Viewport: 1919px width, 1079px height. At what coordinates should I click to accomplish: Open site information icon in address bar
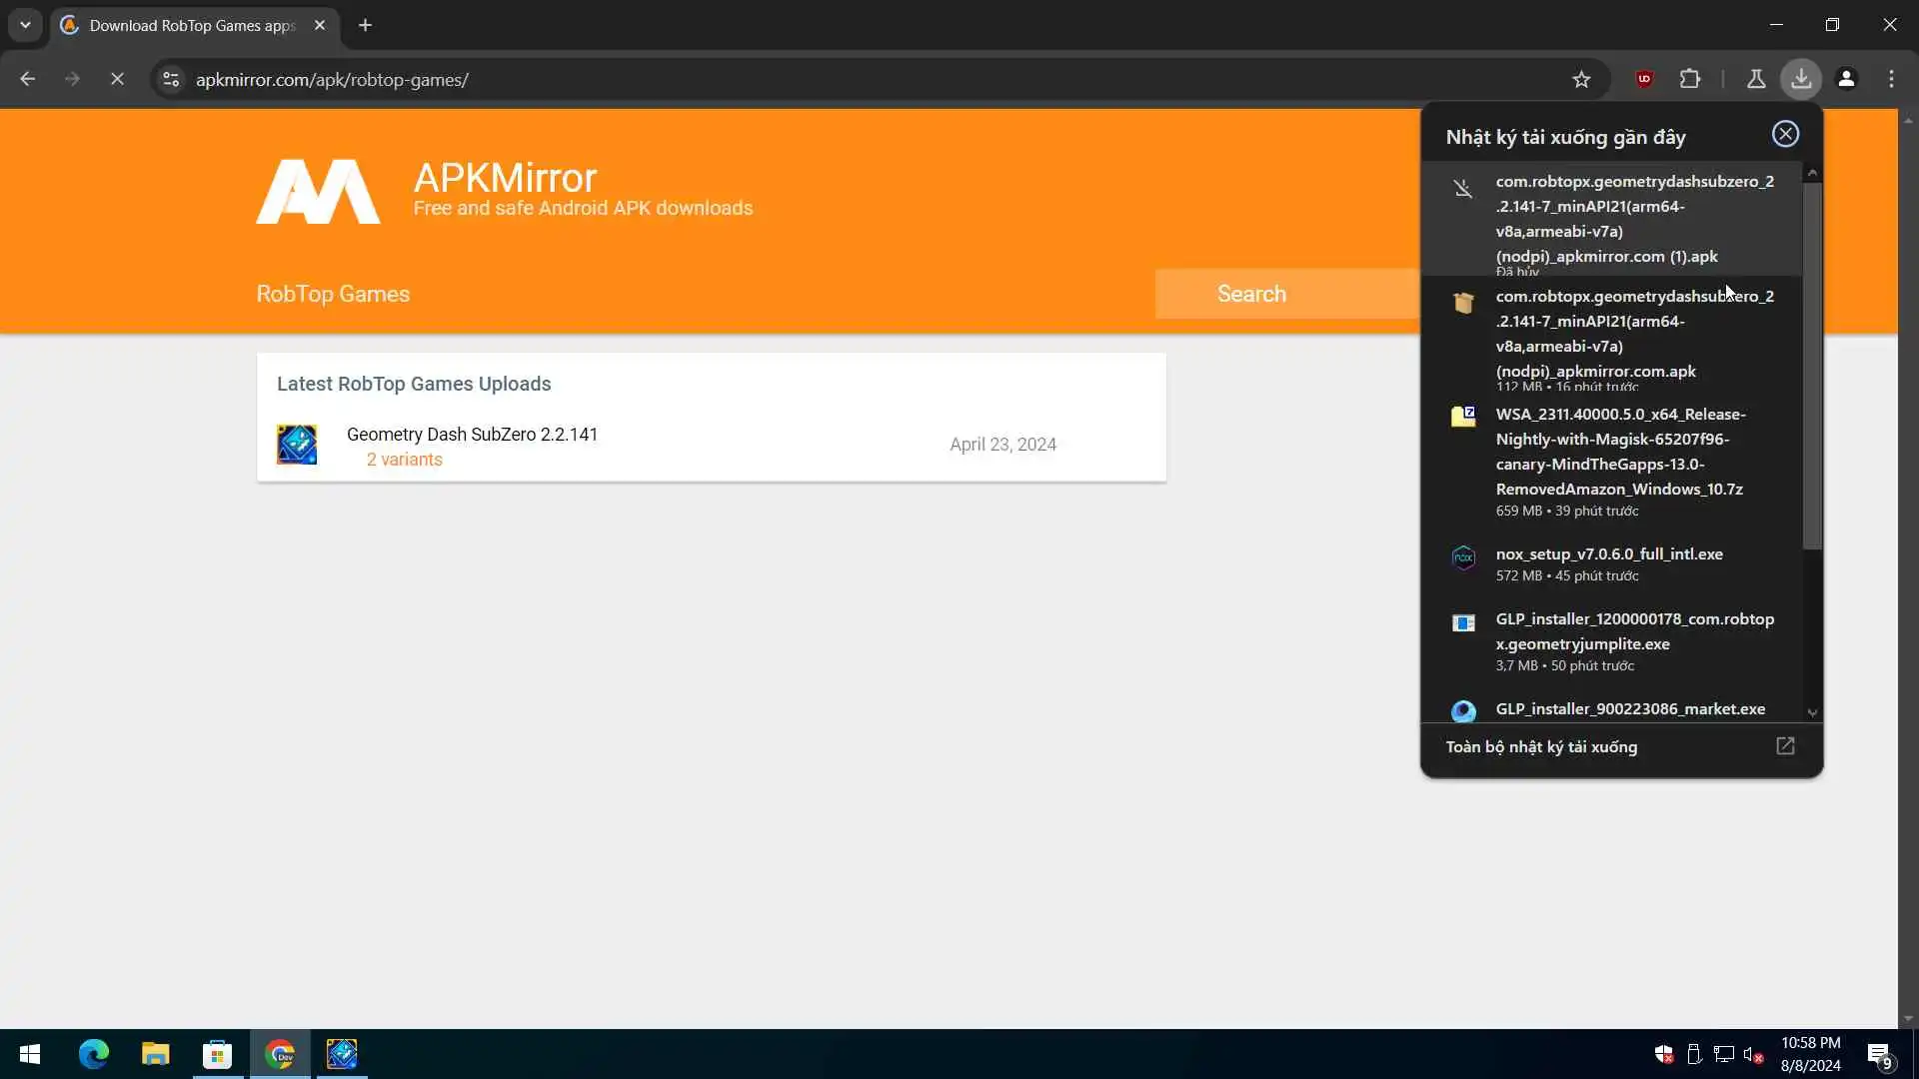pyautogui.click(x=171, y=79)
